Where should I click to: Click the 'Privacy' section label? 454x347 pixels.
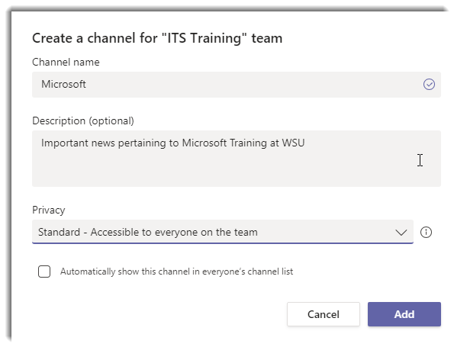(49, 210)
